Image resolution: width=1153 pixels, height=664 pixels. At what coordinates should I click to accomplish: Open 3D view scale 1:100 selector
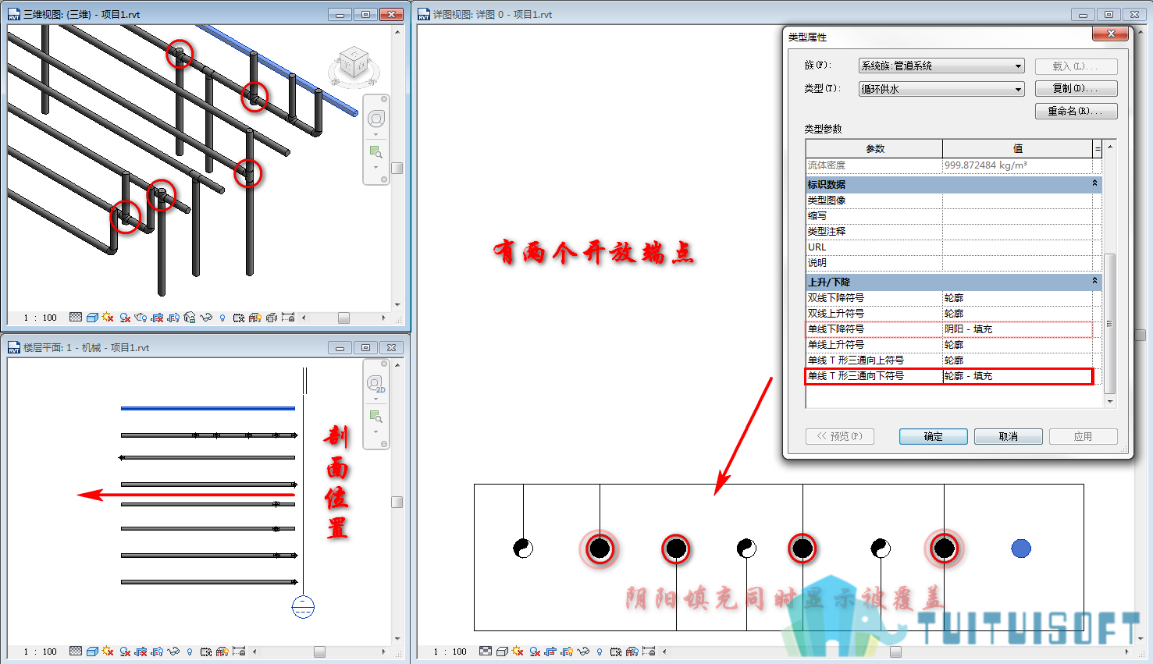click(41, 318)
